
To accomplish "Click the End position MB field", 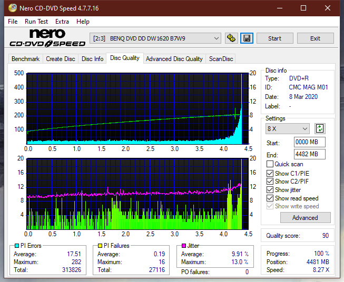I will point(310,154).
